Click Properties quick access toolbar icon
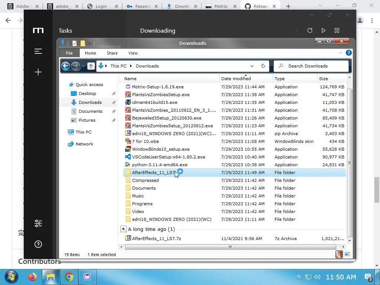Image resolution: width=380 pixels, height=285 pixels. [74, 43]
